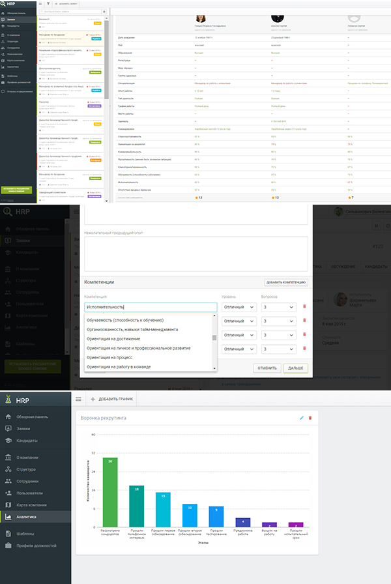391x584 pixels.
Task: Open the Уровень dropdown for Исполнительность row
Action: point(239,307)
